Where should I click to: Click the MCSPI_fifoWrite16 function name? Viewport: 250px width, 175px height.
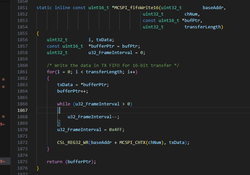pyautogui.click(x=137, y=8)
